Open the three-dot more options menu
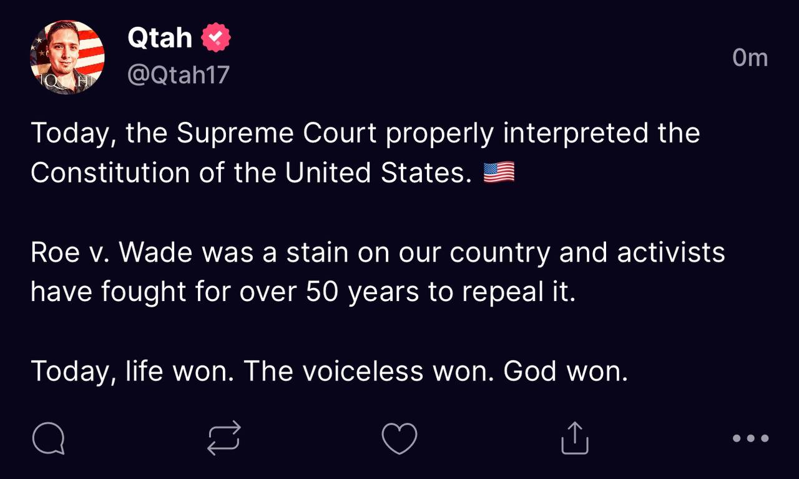Viewport: 799px width, 479px height. [x=750, y=438]
